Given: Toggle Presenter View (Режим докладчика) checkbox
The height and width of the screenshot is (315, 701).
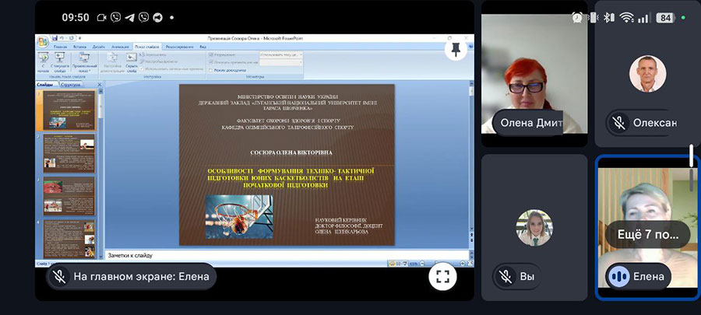Looking at the screenshot, I should (211, 70).
